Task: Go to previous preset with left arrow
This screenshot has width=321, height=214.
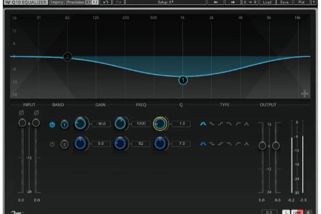Action: [216, 2]
